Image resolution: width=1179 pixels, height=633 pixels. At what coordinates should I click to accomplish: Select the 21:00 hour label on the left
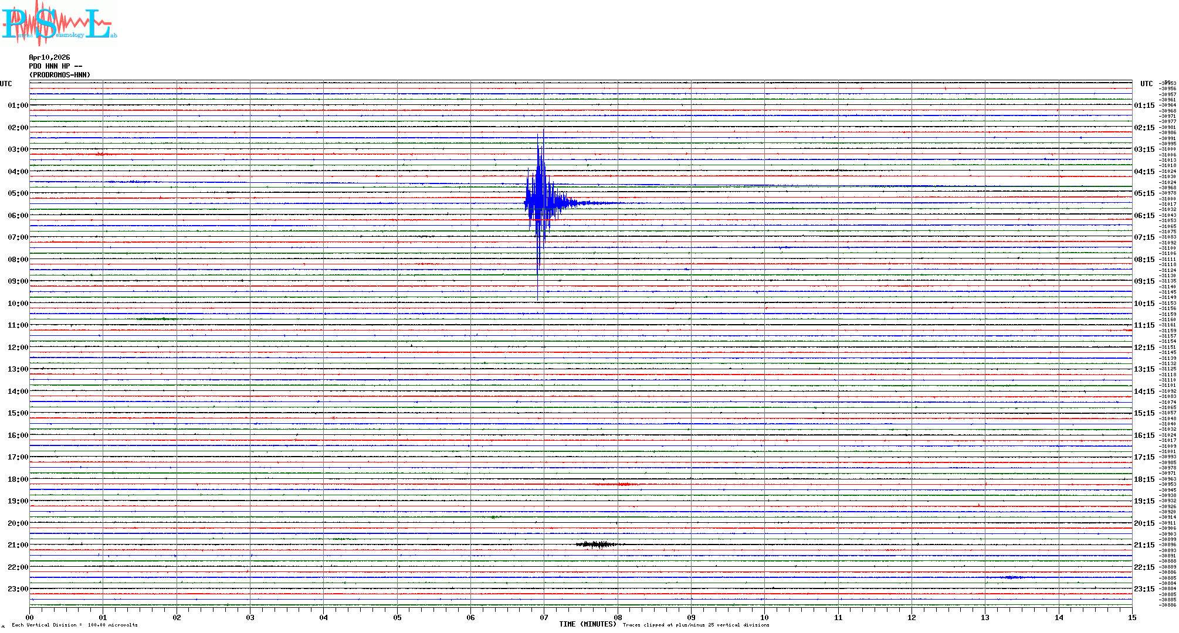pyautogui.click(x=18, y=545)
